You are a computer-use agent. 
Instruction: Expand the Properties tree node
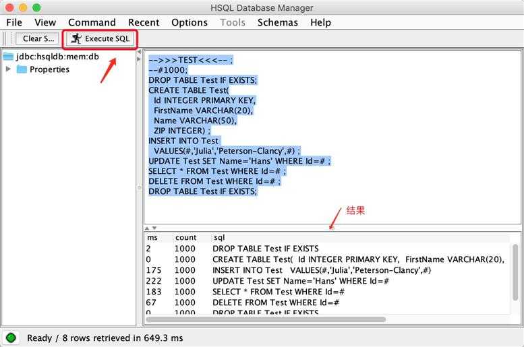pos(8,69)
